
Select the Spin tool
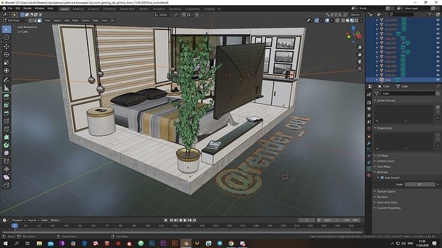[x=6, y=146]
